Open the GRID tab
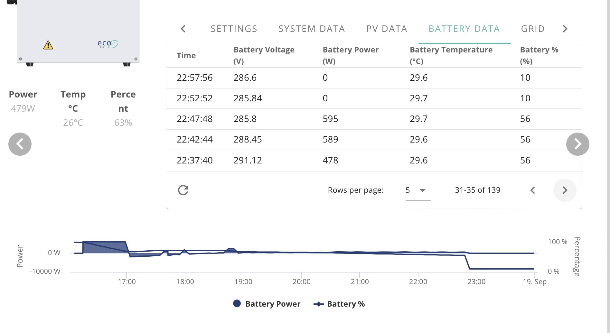Viewport: 610px width, 333px height. click(x=533, y=29)
